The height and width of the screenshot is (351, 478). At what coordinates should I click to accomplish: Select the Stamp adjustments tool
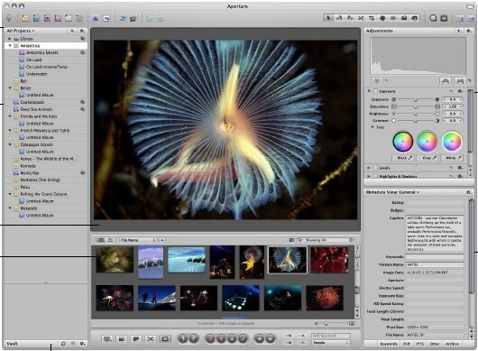click(414, 18)
